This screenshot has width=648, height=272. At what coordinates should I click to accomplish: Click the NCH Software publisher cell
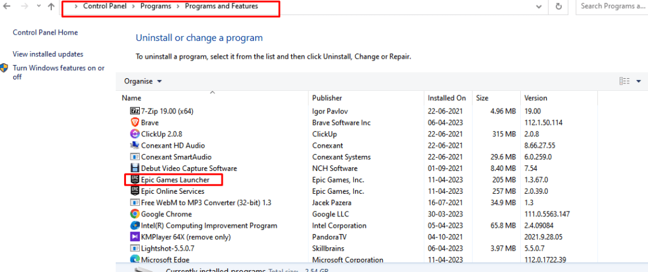335,168
